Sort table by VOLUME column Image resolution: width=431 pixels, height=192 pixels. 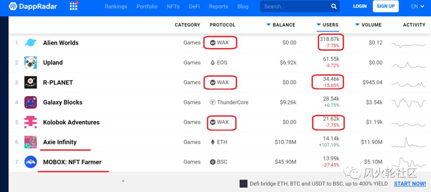(x=368, y=25)
